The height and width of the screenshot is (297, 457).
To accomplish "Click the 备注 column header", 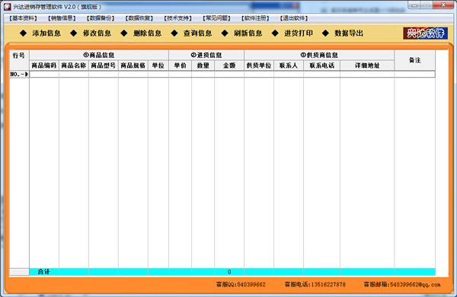I will click(x=415, y=60).
